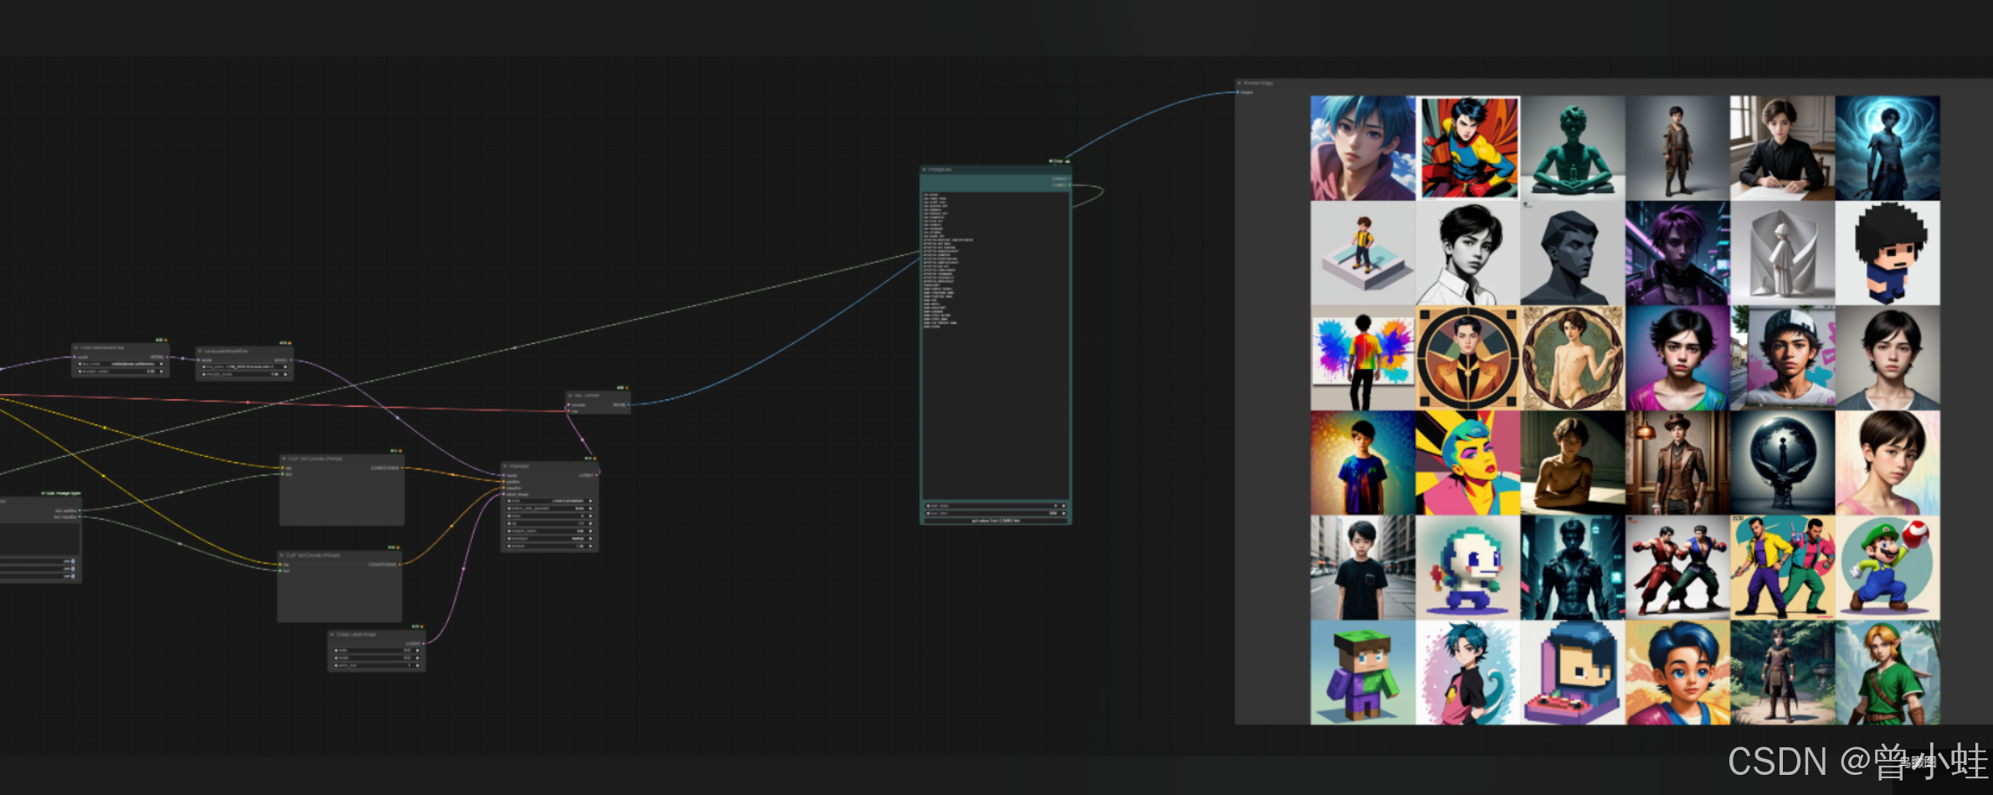Decrease the seed value in KSampler
The width and height of the screenshot is (1993, 795).
(509, 500)
